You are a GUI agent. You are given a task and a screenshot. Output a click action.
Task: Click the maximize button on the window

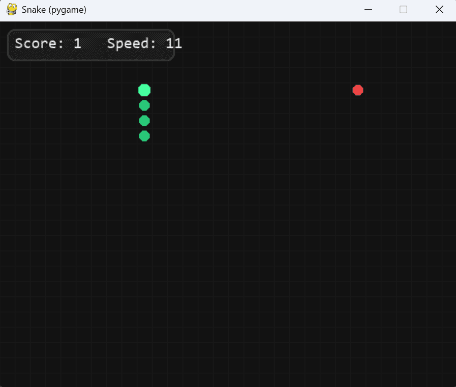pyautogui.click(x=404, y=9)
